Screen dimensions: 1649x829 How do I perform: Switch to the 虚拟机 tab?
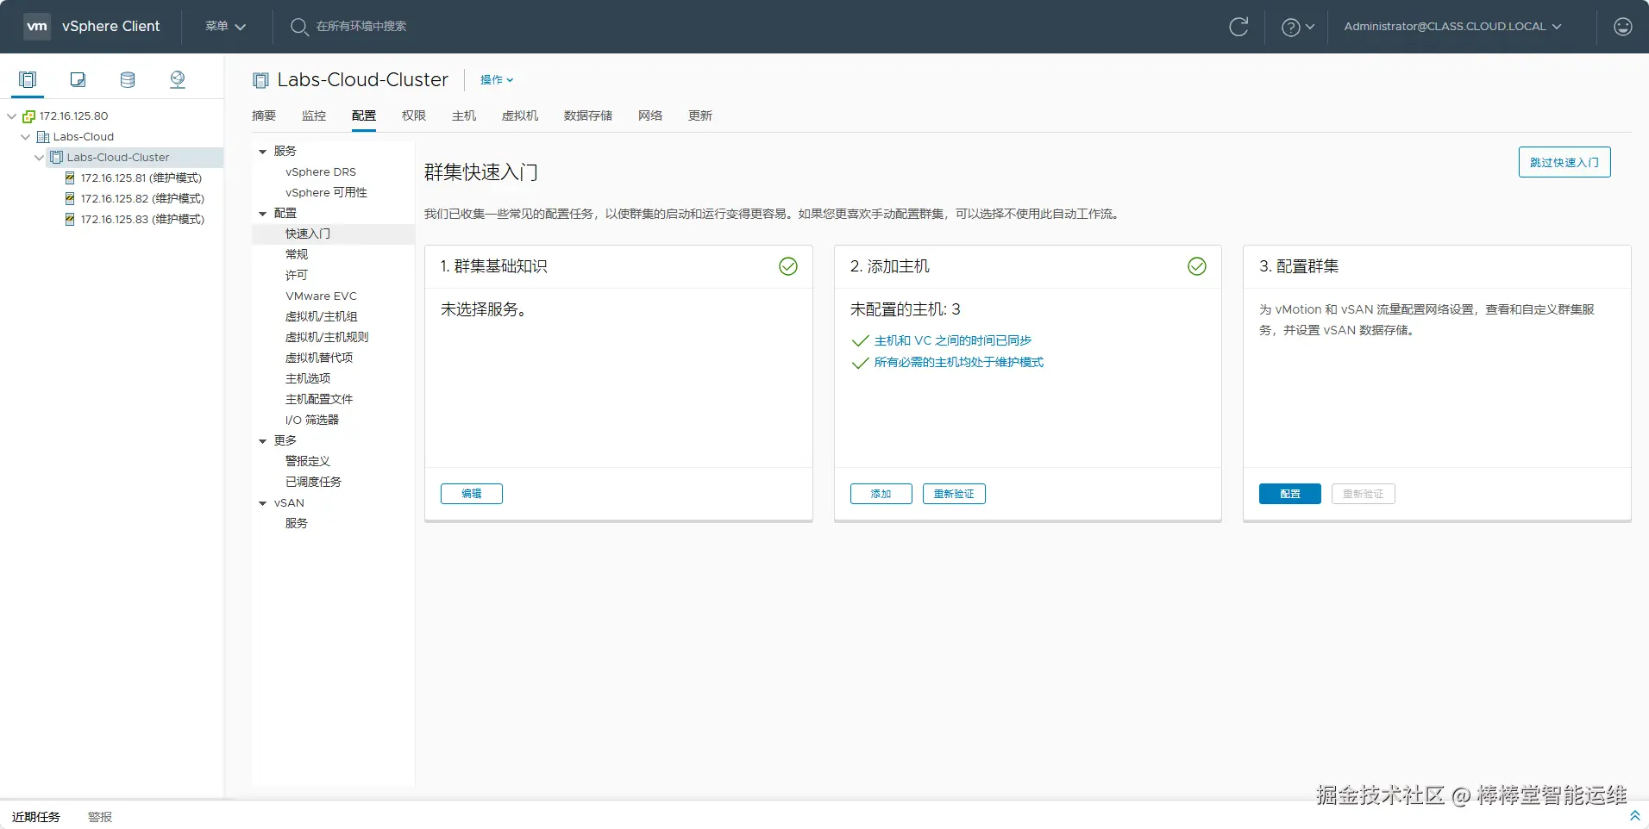(520, 115)
